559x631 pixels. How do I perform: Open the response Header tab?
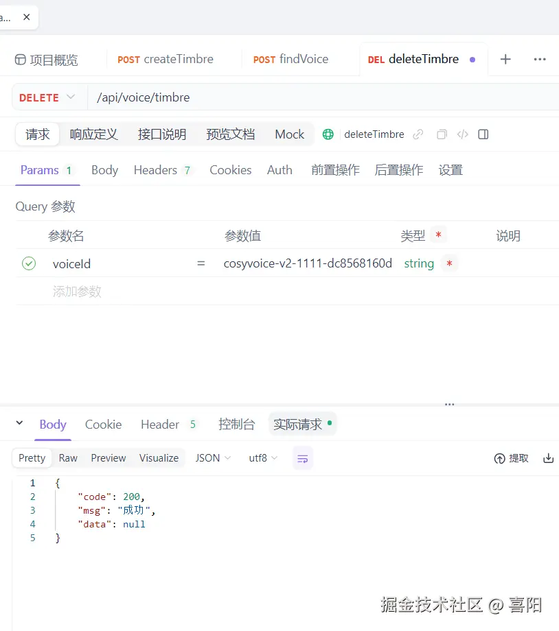coord(168,424)
